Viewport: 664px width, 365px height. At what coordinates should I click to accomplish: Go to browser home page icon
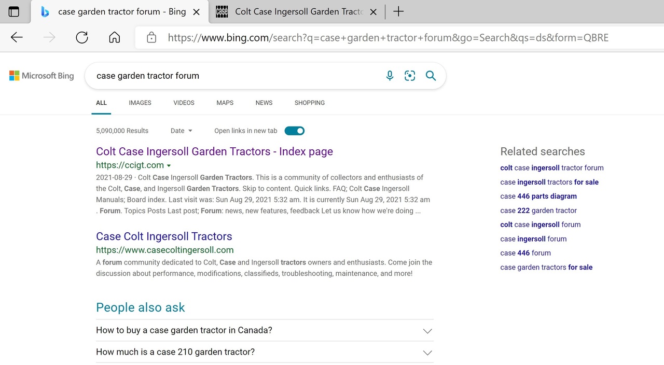115,37
